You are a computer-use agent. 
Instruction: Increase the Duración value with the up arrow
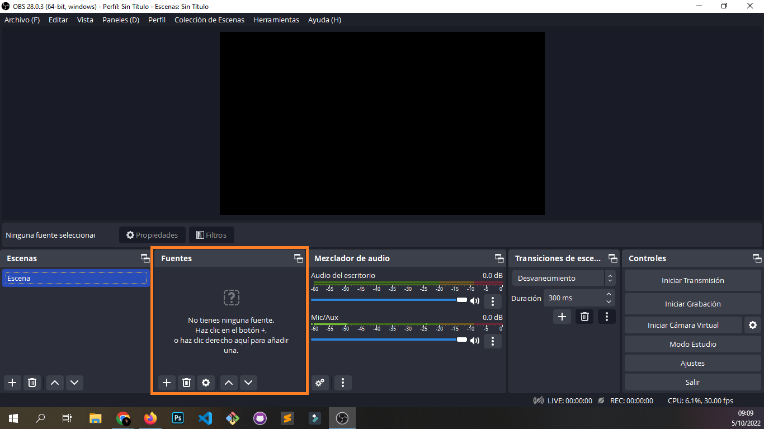tap(609, 294)
